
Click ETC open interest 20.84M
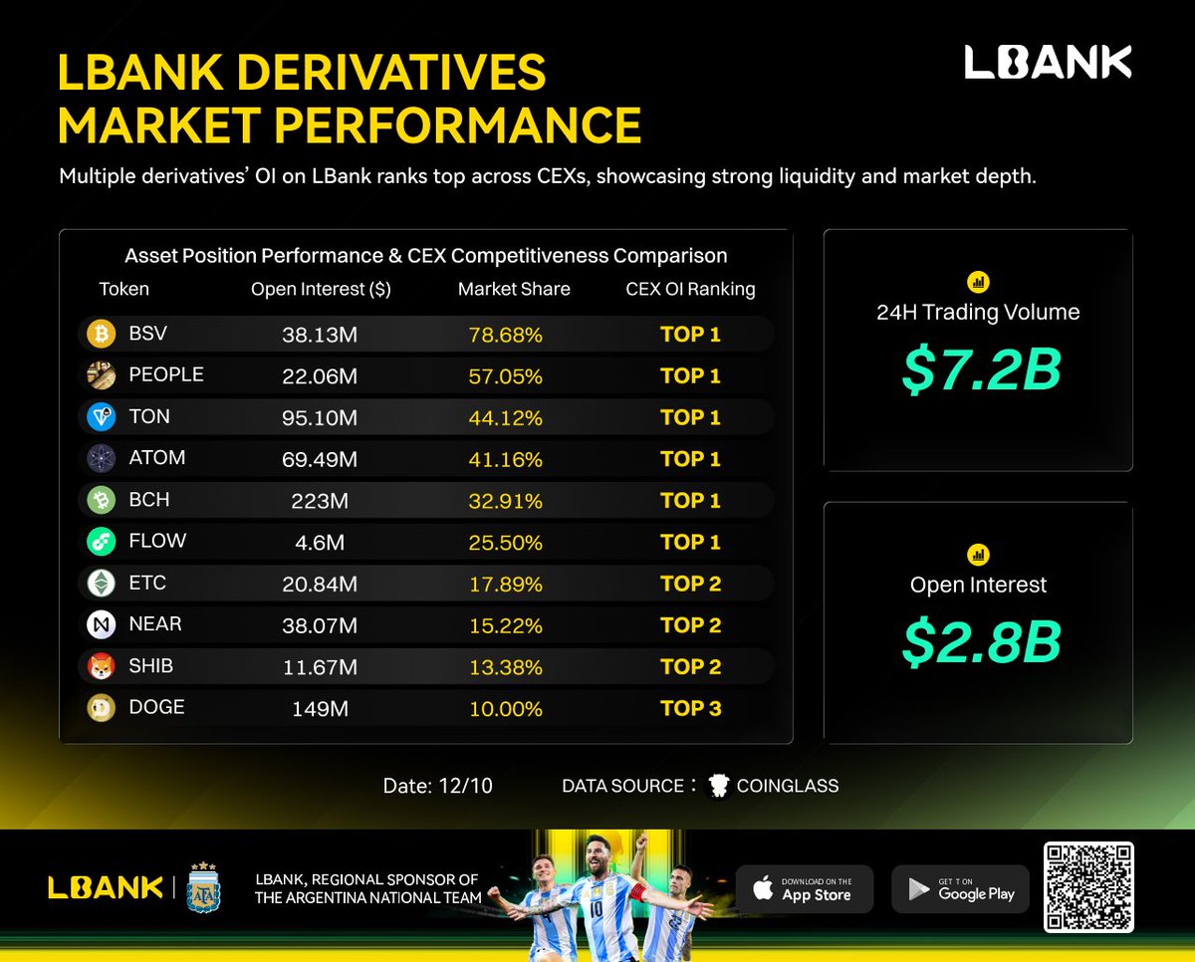click(320, 585)
